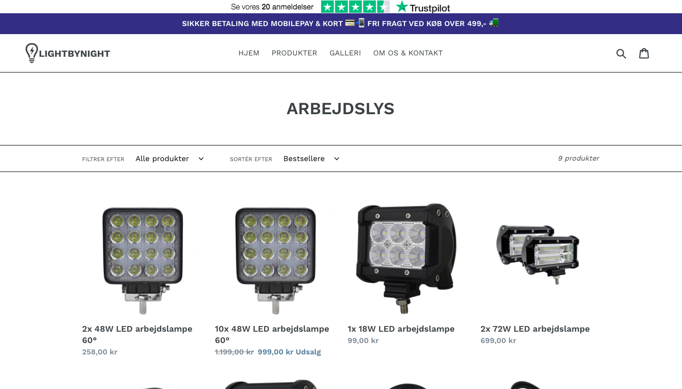This screenshot has width=682, height=389.
Task: Click the 1x 18W LED arbejdslampe title
Action: (x=401, y=329)
